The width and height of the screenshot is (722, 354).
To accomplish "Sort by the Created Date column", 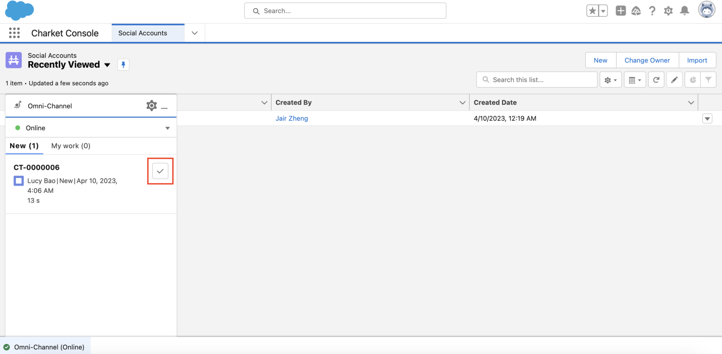I will pyautogui.click(x=495, y=102).
